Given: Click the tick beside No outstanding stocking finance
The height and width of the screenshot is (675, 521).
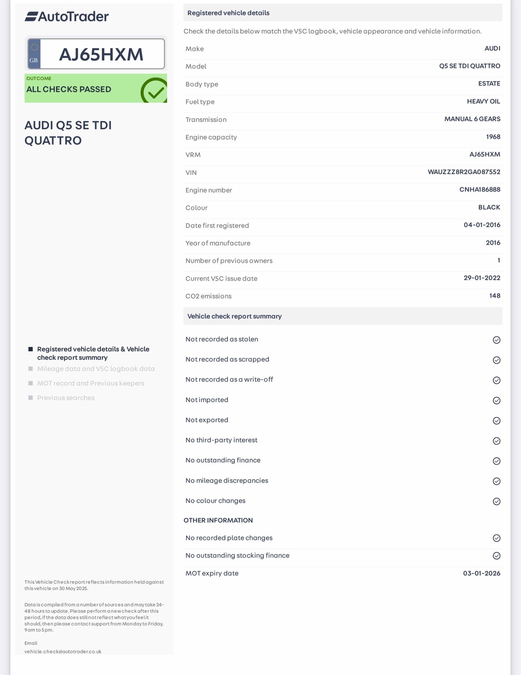Looking at the screenshot, I should (496, 555).
